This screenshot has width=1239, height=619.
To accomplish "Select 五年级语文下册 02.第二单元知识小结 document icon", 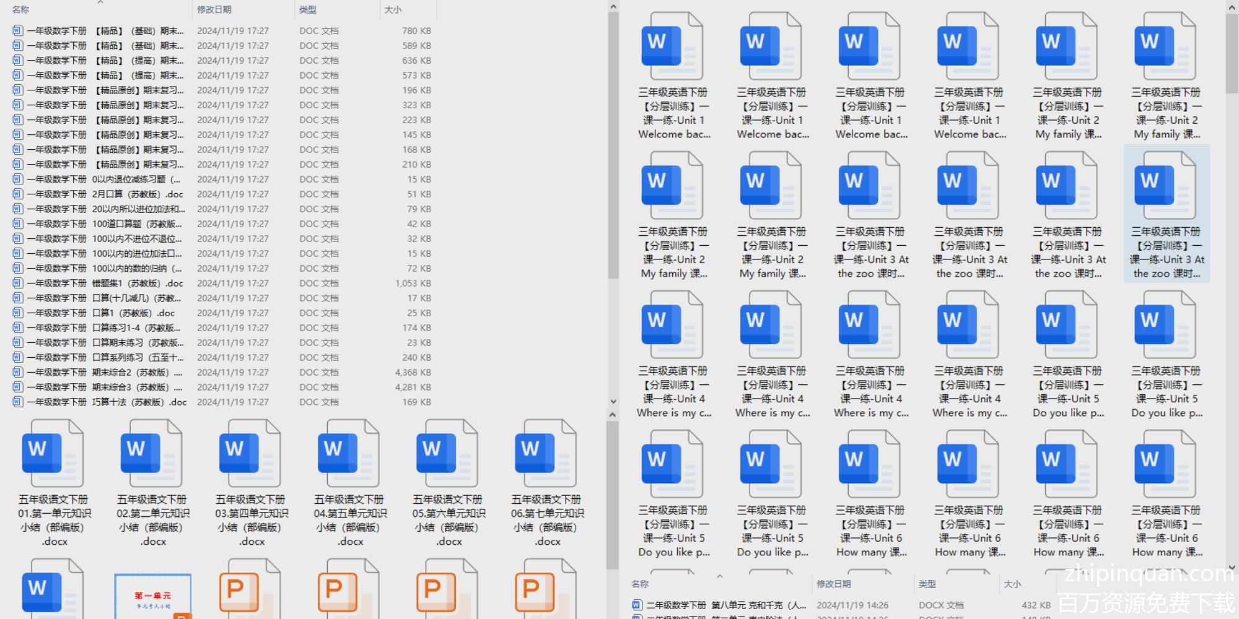I will (151, 455).
